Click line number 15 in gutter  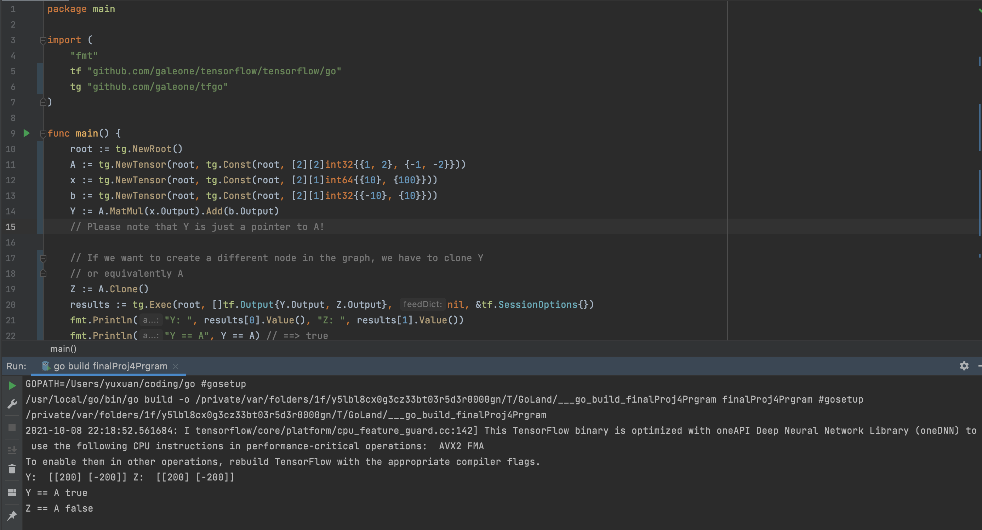click(x=11, y=227)
